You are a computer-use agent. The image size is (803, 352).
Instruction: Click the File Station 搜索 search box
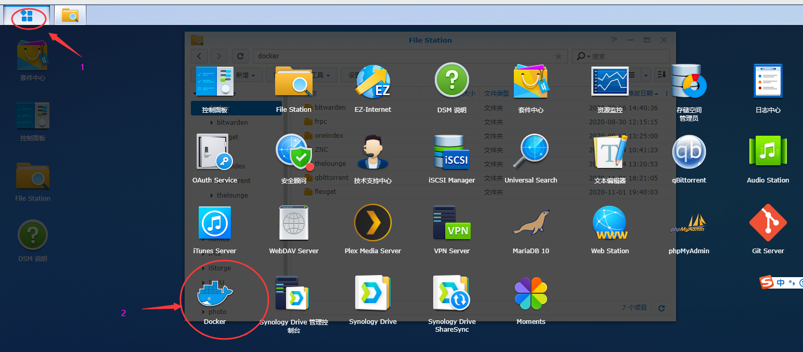click(x=620, y=56)
